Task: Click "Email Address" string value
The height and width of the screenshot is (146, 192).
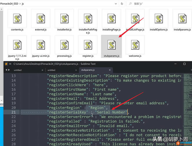Action: (100, 98)
